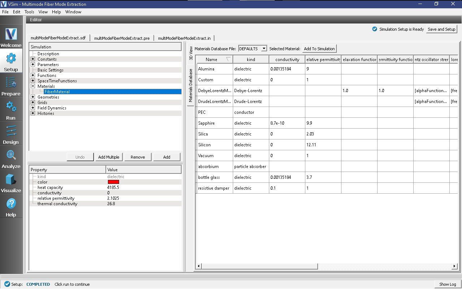Screen dimensions: 462x289
Task: Select the Sapphire material row
Action: click(x=327, y=123)
